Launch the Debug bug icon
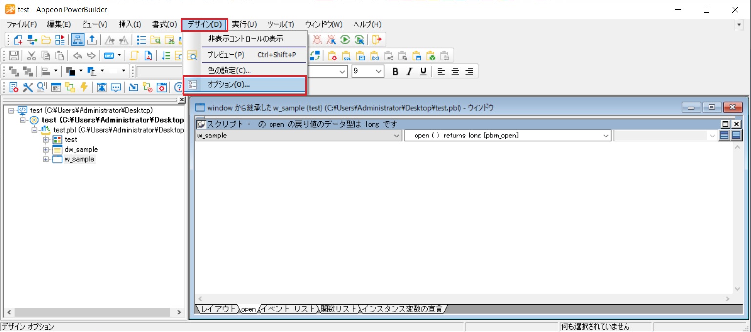 (x=316, y=39)
